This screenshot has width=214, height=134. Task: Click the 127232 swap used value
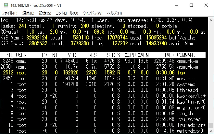pos(120,43)
